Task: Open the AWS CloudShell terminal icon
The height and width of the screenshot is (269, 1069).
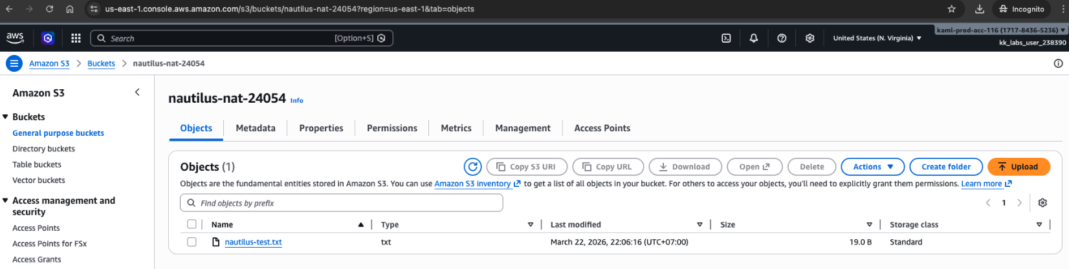Action: tap(726, 38)
